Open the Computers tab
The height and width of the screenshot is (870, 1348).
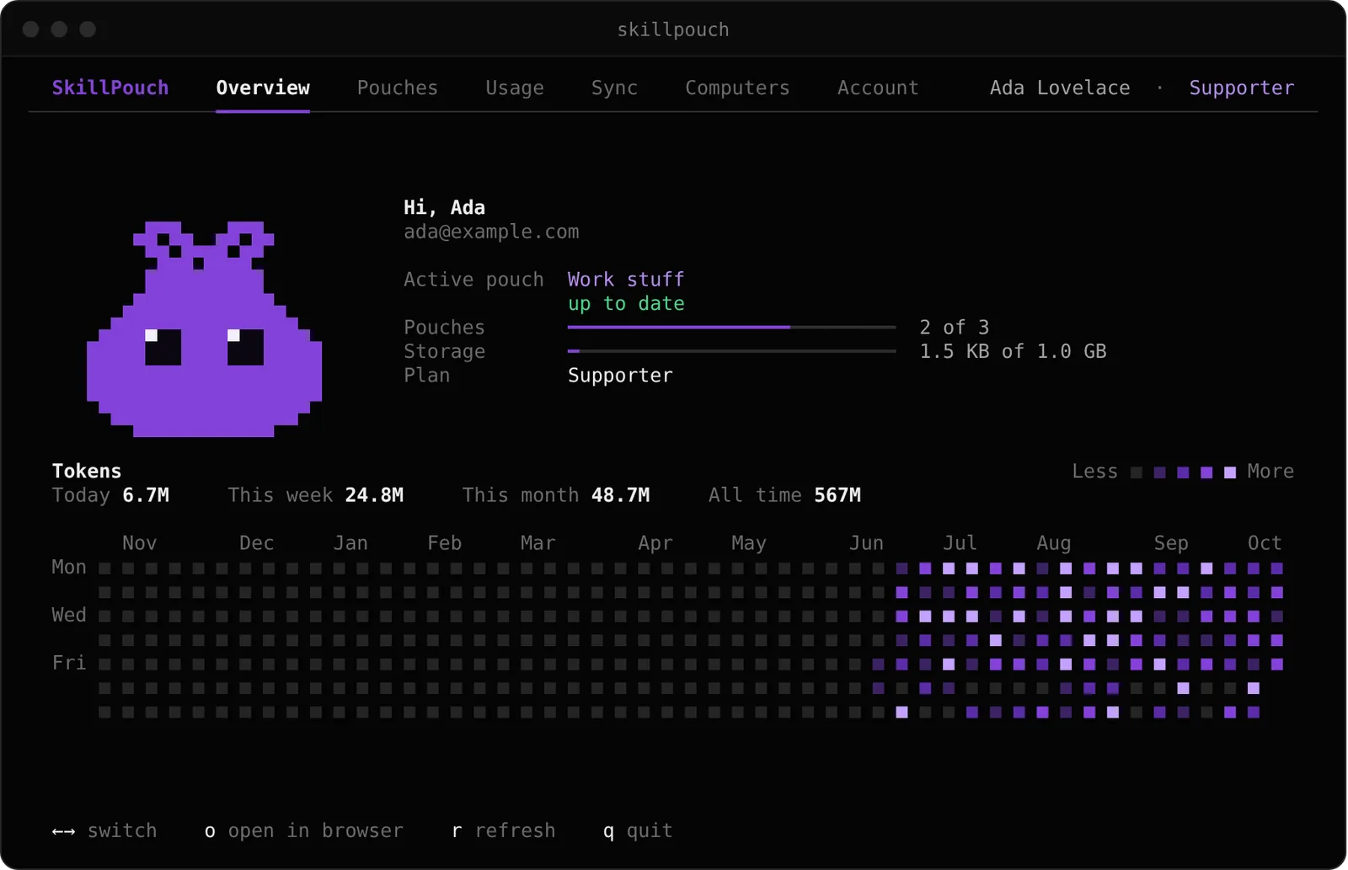pos(737,88)
